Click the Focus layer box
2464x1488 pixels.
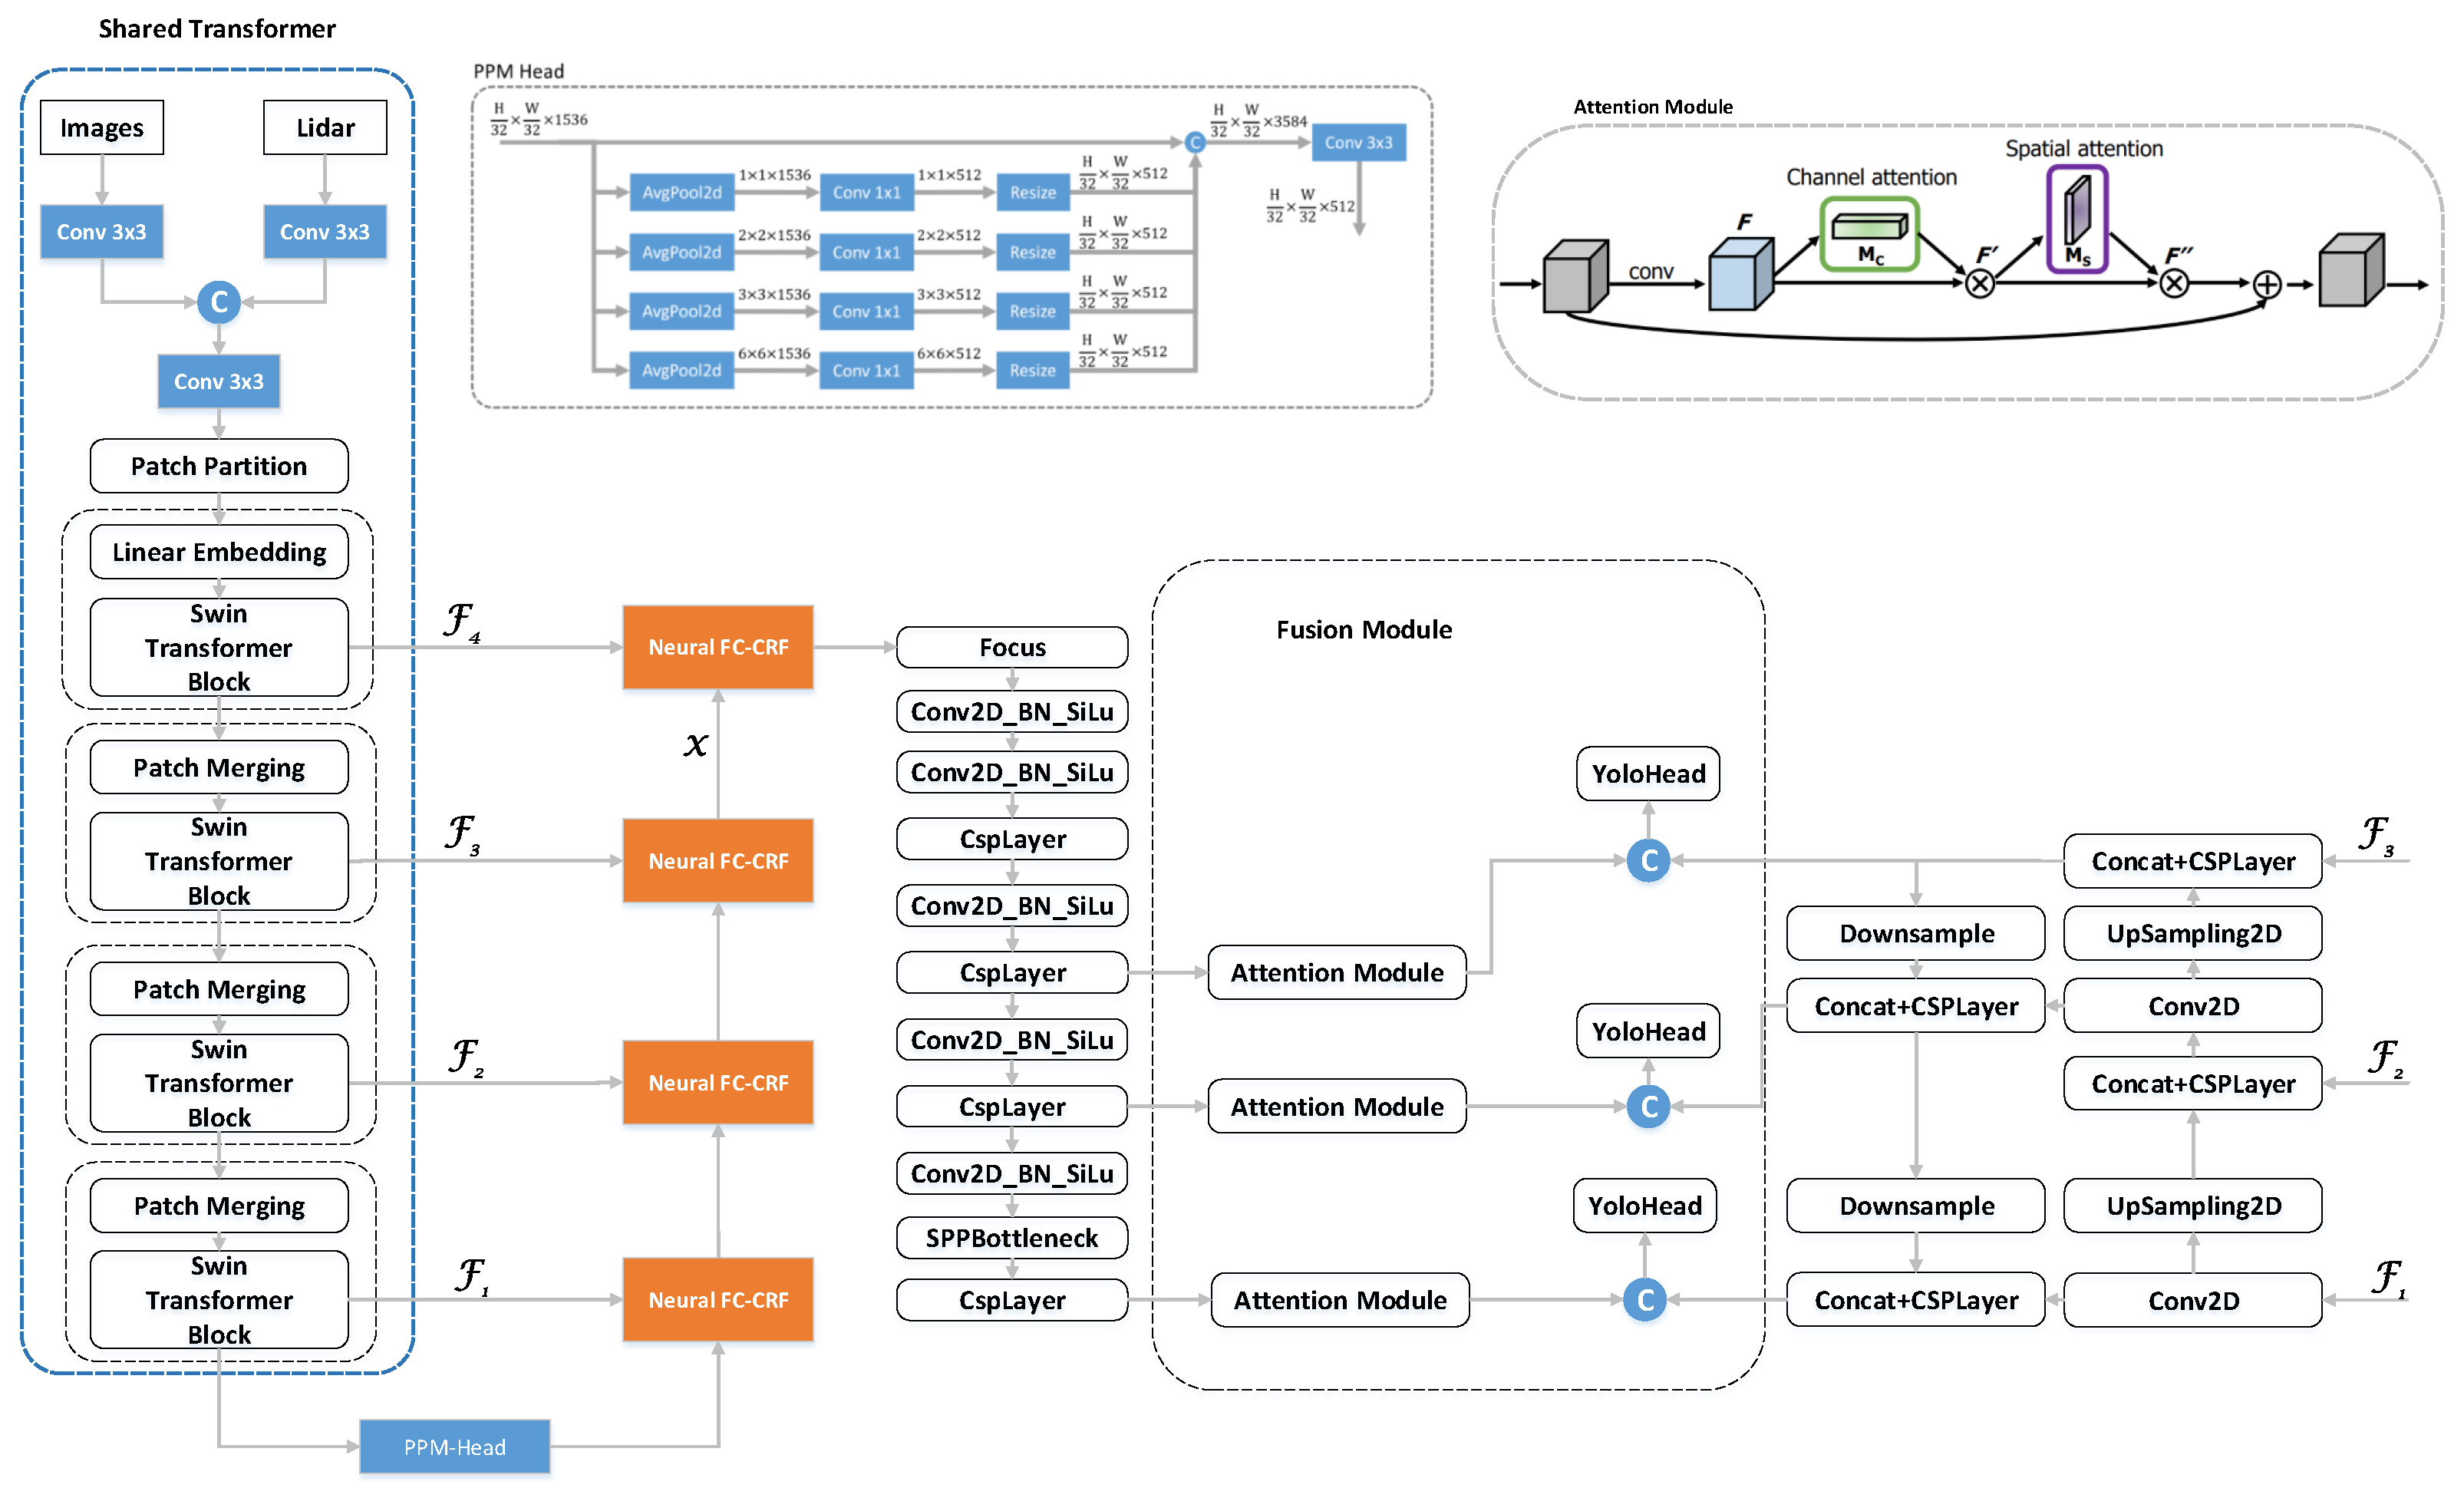pos(1012,647)
